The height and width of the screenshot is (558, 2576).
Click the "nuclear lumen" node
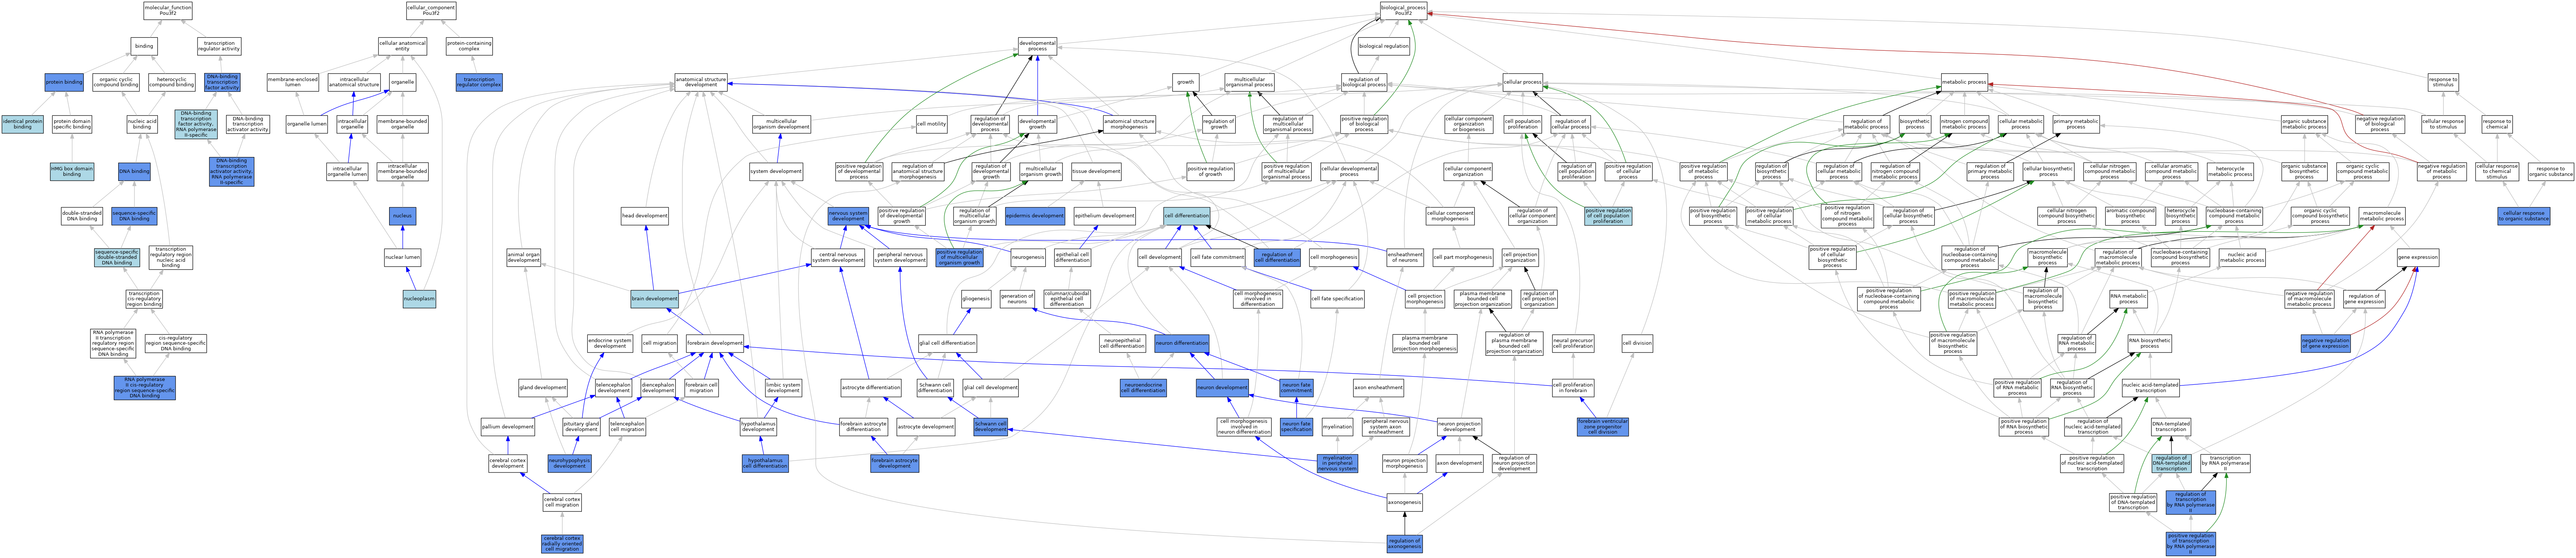(x=402, y=258)
